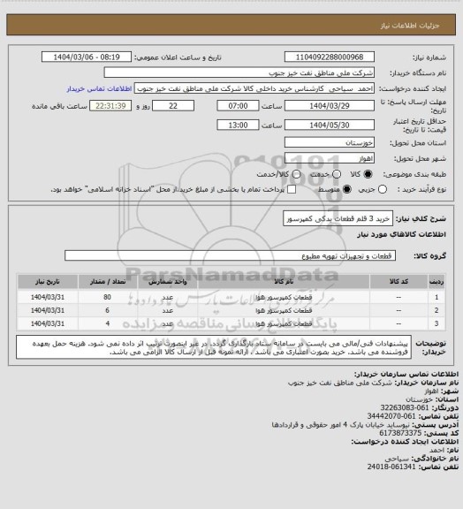Screen dimensions: 463x509
Task: Click the ردیف column header
Action: [x=436, y=281]
